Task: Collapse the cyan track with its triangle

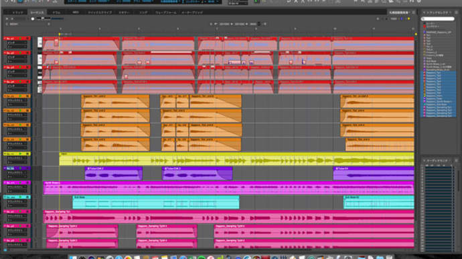Action: point(5,197)
